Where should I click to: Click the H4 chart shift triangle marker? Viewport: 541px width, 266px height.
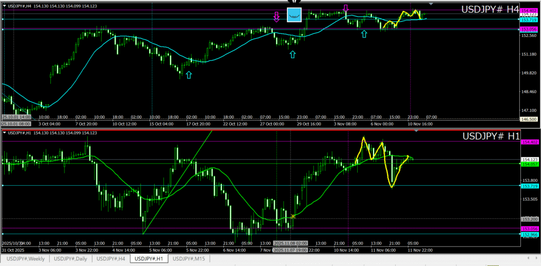tap(431, 4)
